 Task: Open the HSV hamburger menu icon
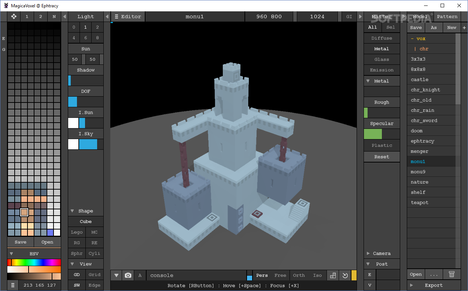click(x=13, y=285)
